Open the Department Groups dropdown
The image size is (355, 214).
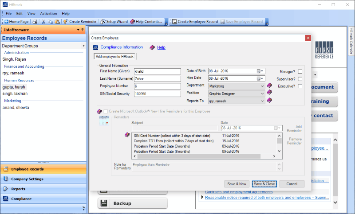click(x=83, y=46)
